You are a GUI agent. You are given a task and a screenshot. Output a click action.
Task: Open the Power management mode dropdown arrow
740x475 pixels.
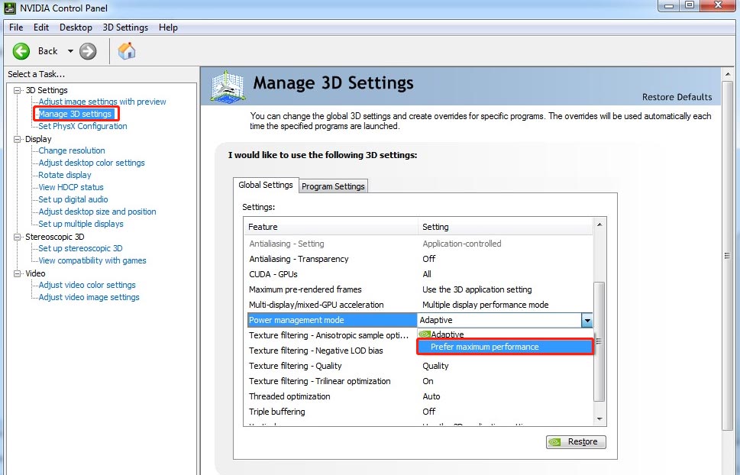[587, 319]
